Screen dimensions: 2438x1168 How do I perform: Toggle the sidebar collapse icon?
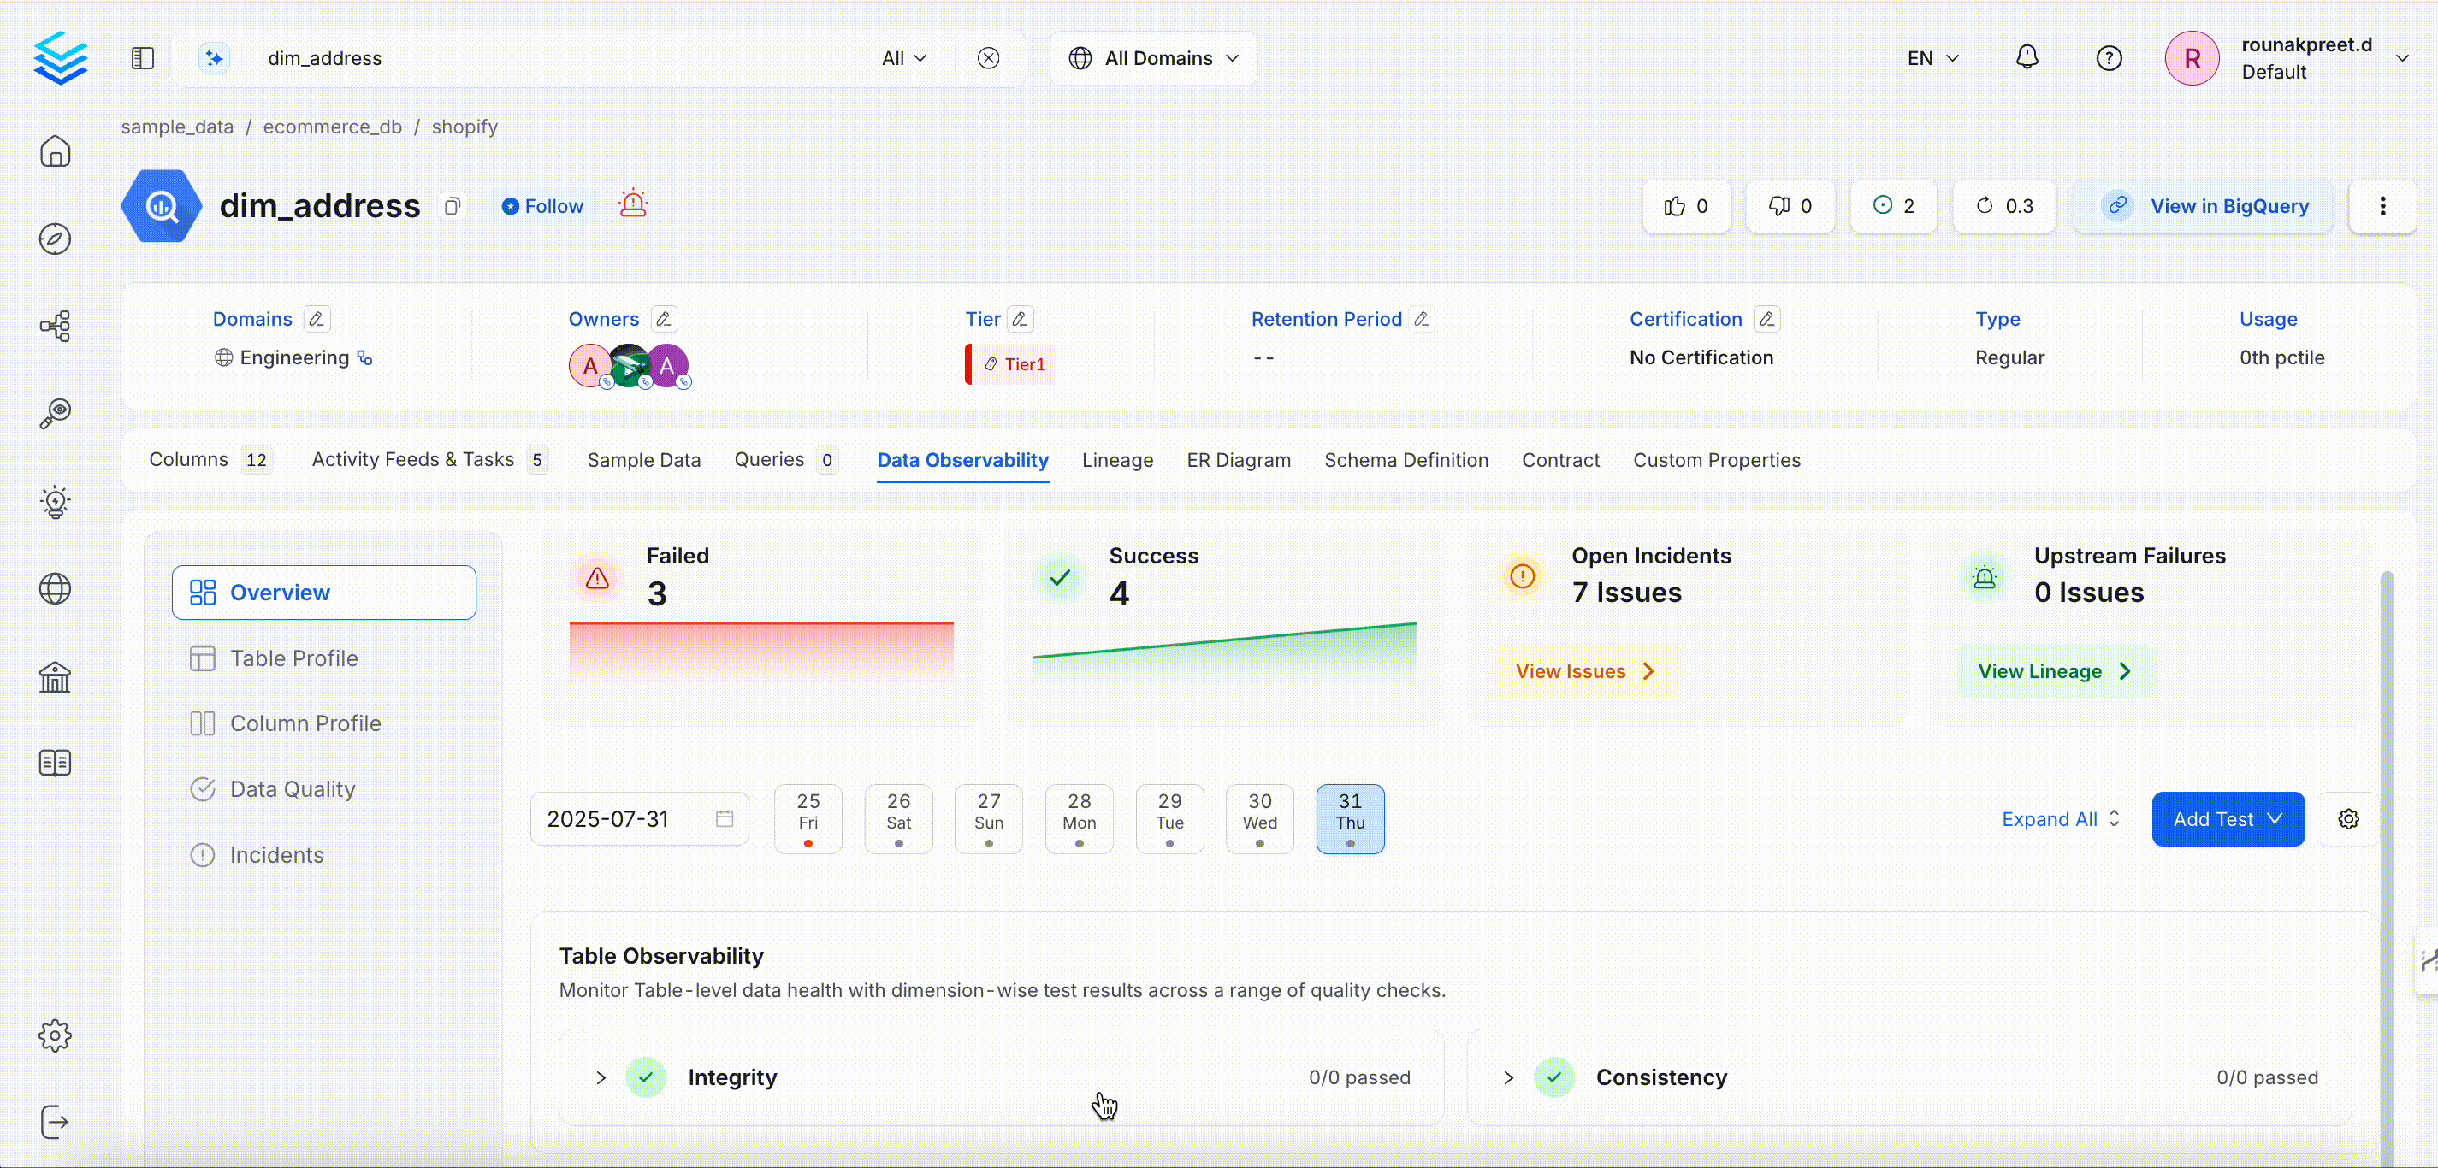coord(142,57)
